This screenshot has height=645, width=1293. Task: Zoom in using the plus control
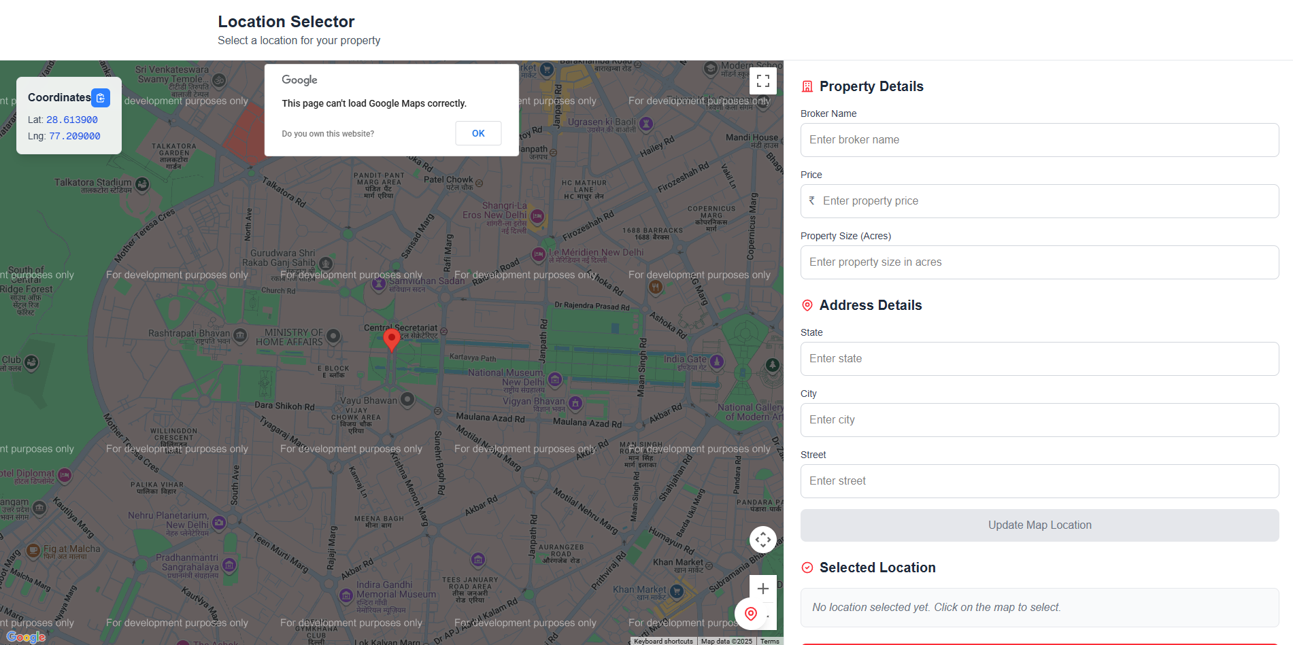(x=762, y=589)
